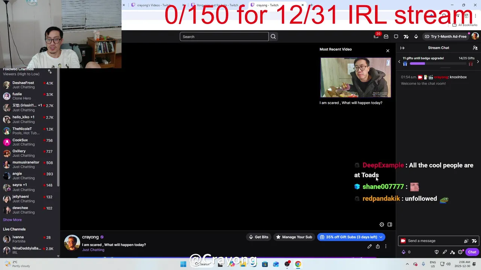Open angie channel in sidebar
481x270 pixels.
click(29, 176)
